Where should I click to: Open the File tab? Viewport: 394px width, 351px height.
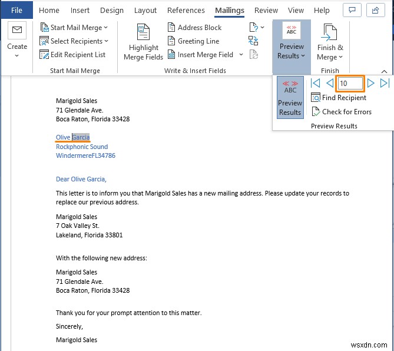[x=16, y=10]
